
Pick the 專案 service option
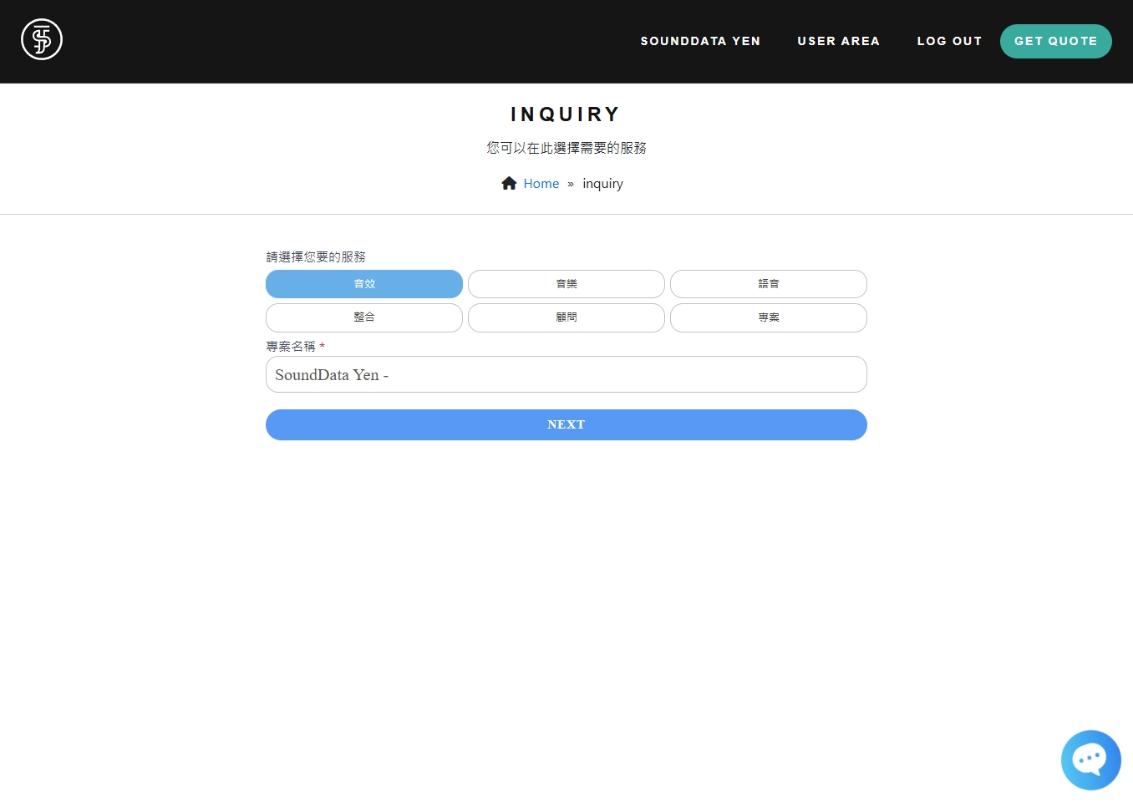point(769,317)
